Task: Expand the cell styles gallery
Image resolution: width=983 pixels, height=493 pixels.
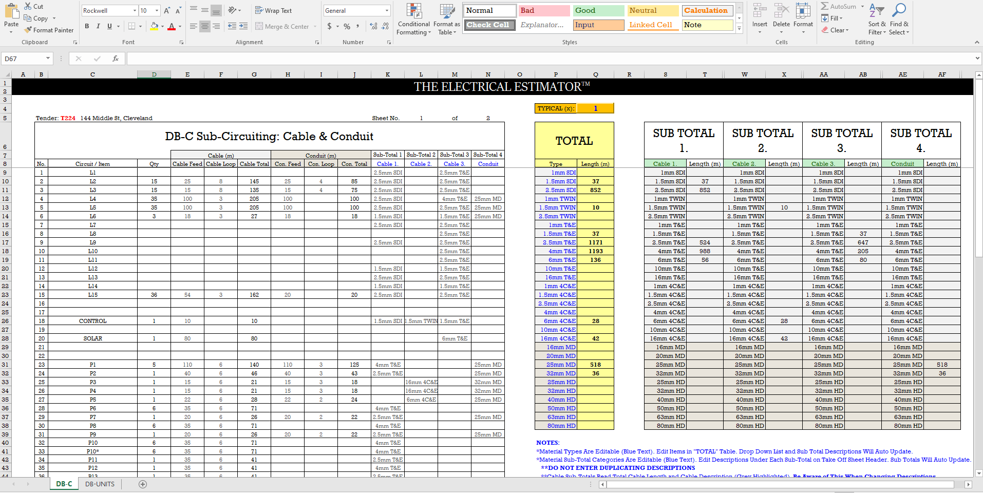Action: pyautogui.click(x=740, y=29)
